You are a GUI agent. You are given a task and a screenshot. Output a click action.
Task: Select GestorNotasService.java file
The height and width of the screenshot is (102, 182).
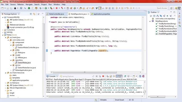pos(27,68)
